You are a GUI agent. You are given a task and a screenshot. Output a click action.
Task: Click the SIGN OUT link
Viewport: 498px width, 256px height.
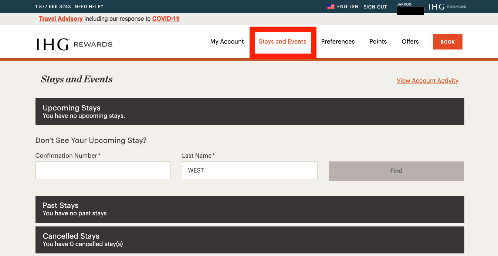[375, 7]
